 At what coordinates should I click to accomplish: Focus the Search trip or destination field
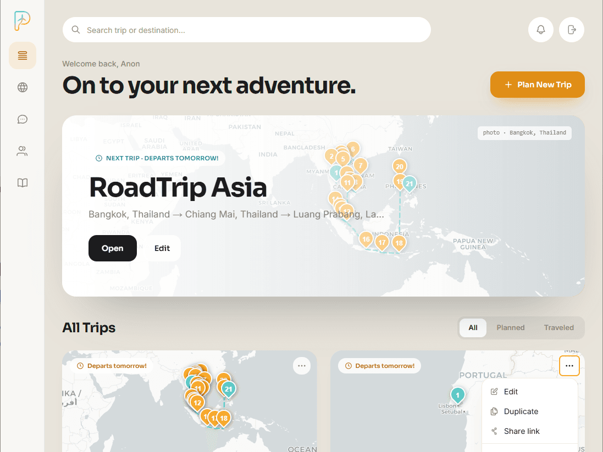246,30
